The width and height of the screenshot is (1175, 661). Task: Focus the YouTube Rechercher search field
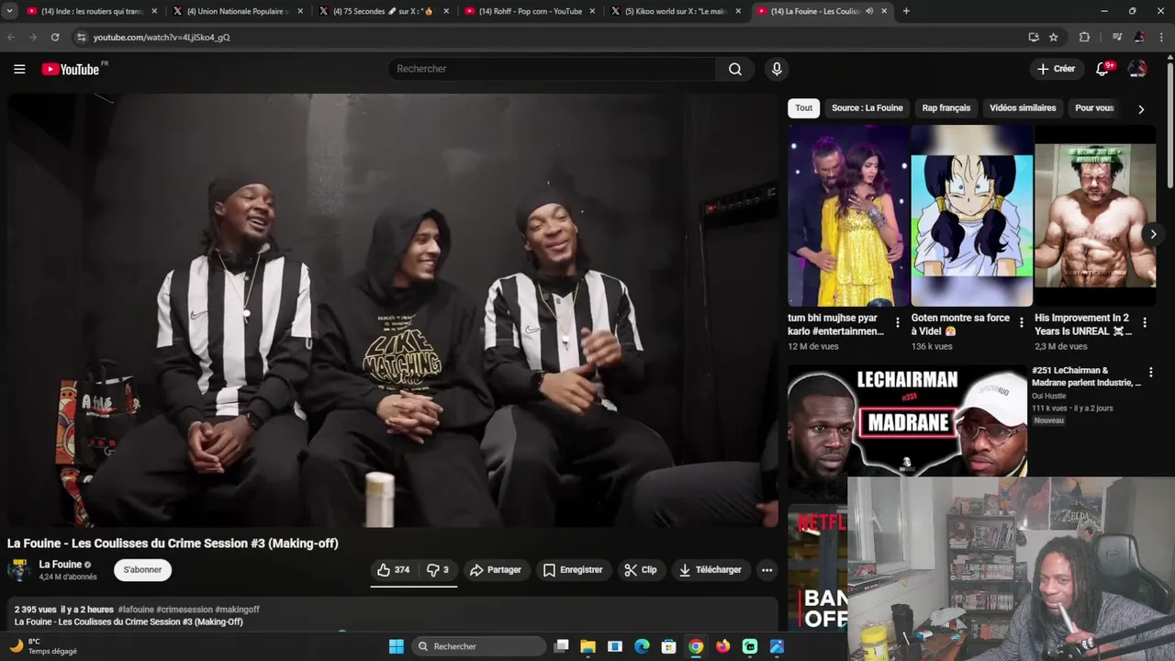(553, 69)
